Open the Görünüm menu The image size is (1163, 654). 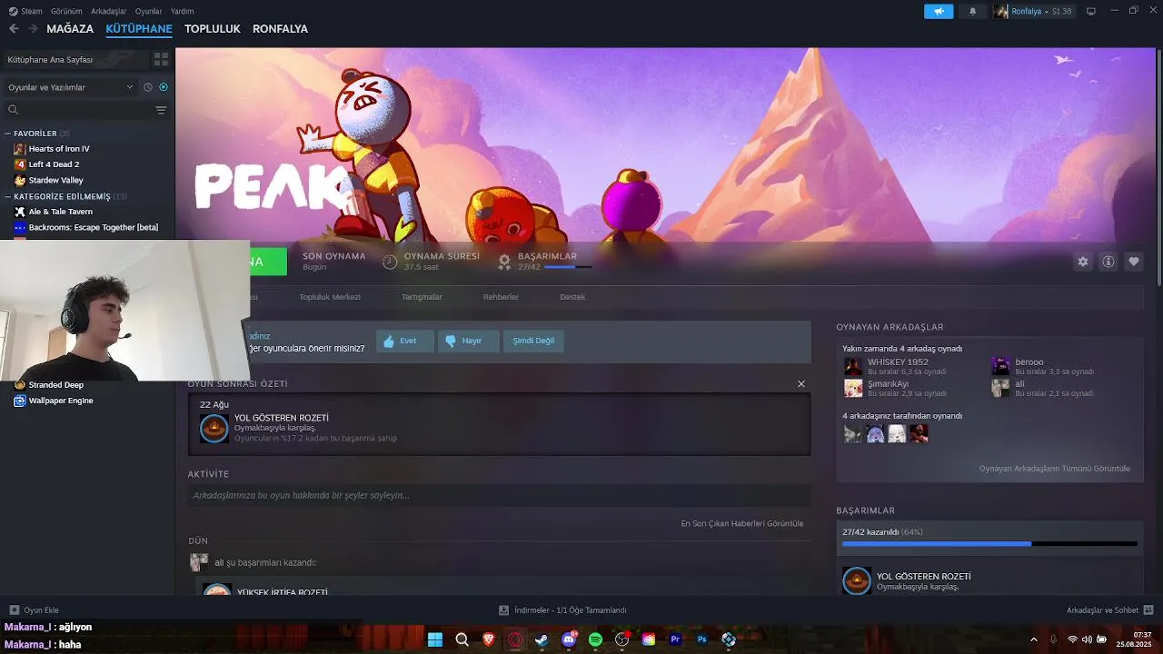(x=66, y=11)
